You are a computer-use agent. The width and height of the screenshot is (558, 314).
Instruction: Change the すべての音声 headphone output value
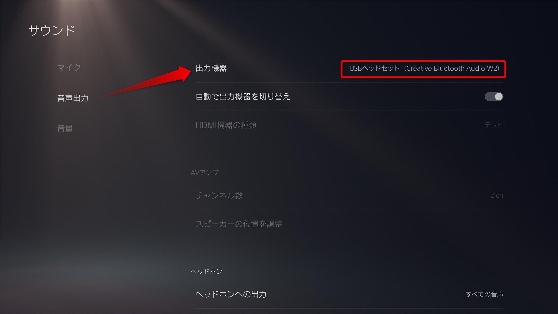click(484, 294)
